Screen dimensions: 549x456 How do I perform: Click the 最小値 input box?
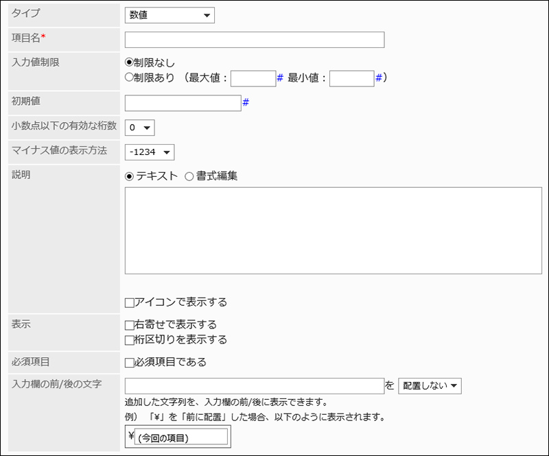pos(351,79)
